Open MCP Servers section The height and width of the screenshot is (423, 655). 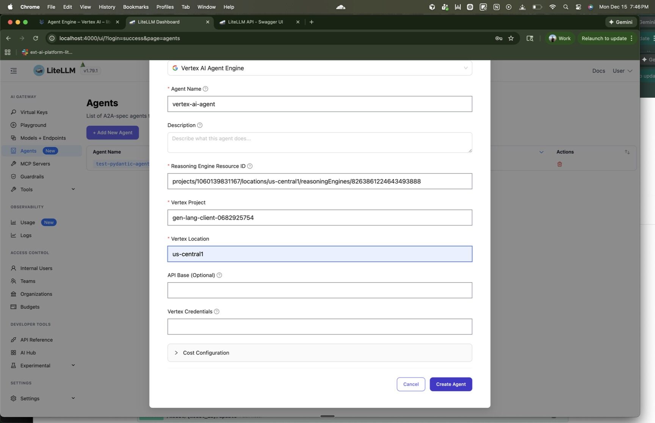pyautogui.click(x=35, y=164)
